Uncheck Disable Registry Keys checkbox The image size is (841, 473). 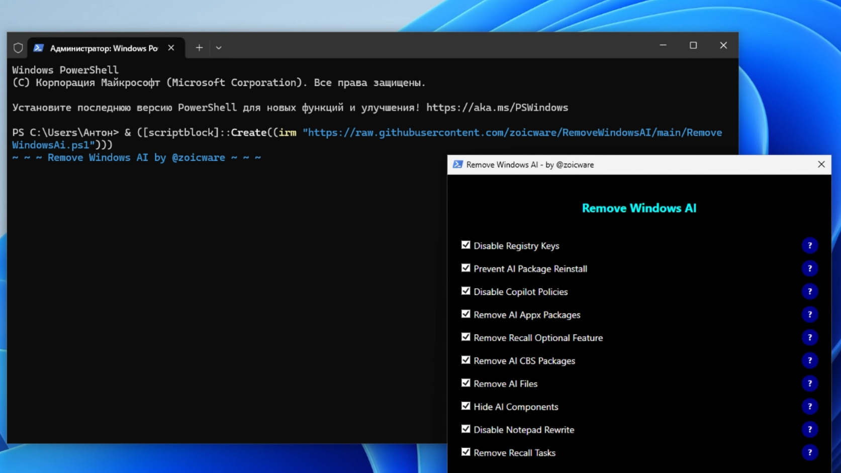click(466, 245)
